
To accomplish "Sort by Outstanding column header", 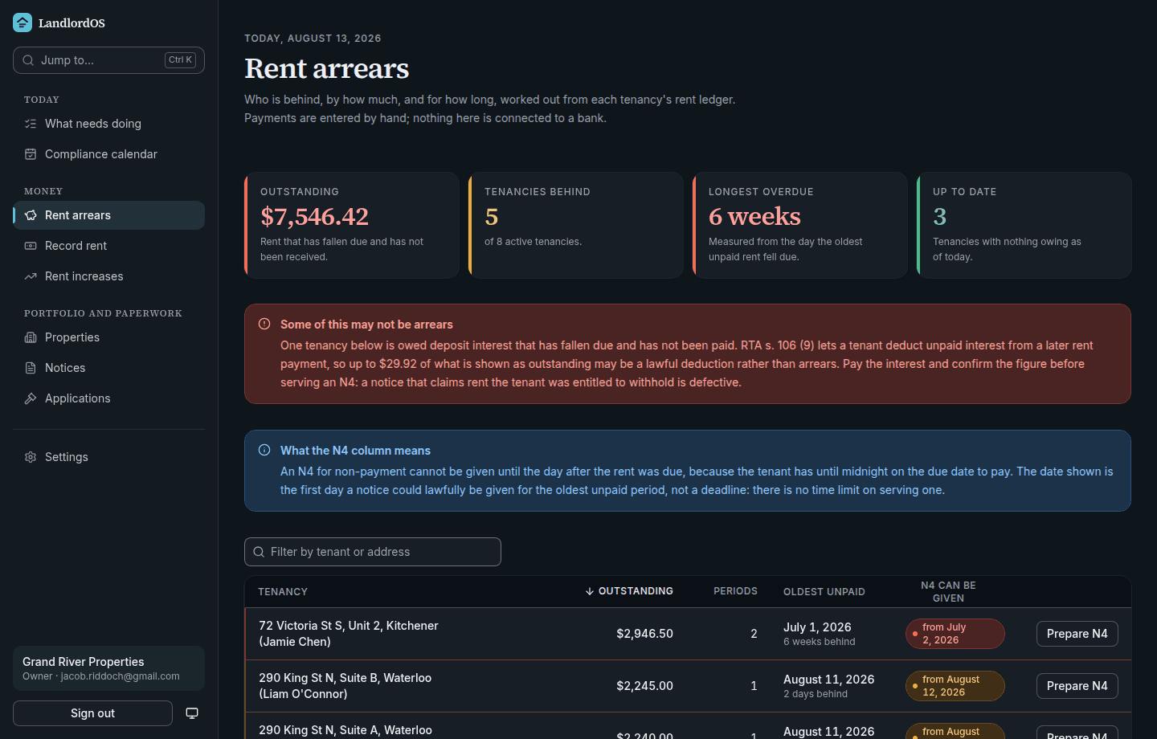I will pyautogui.click(x=629, y=591).
